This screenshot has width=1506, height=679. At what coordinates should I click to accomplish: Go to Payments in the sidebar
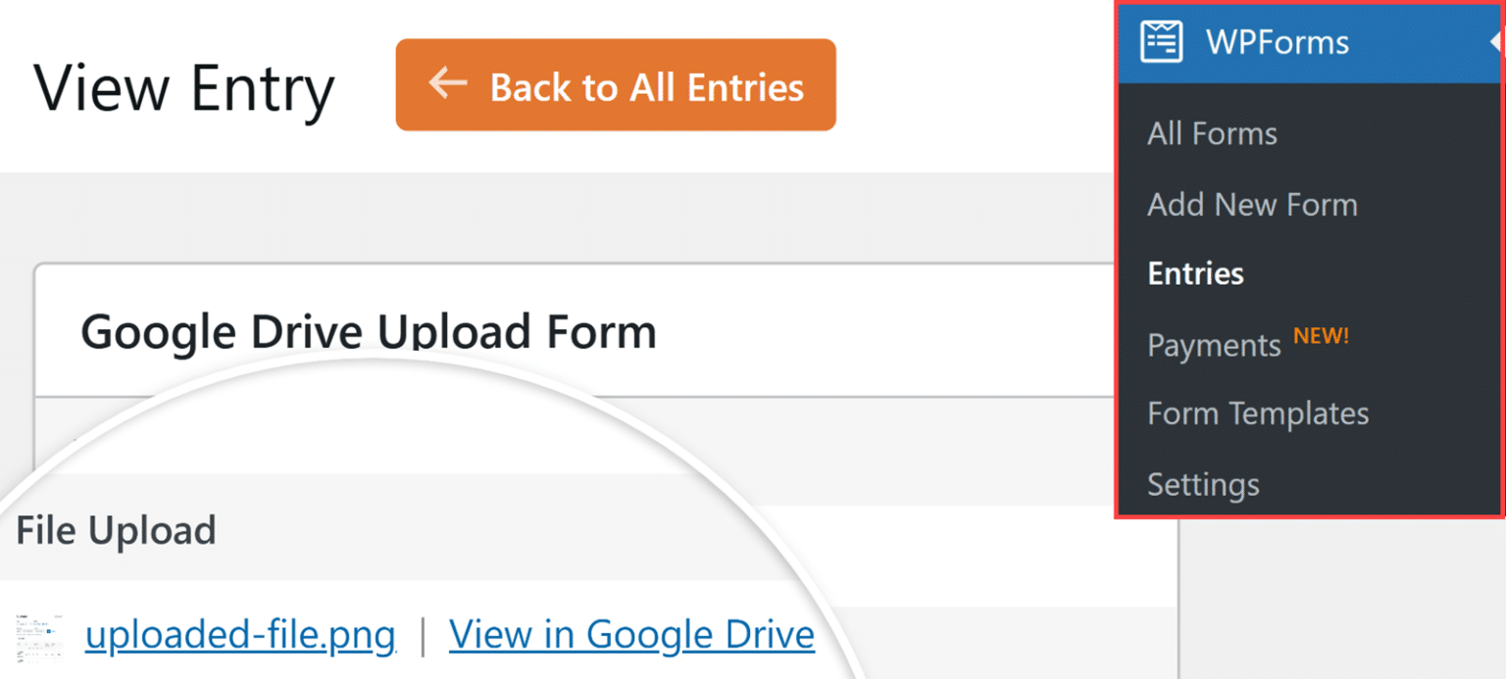click(1214, 344)
